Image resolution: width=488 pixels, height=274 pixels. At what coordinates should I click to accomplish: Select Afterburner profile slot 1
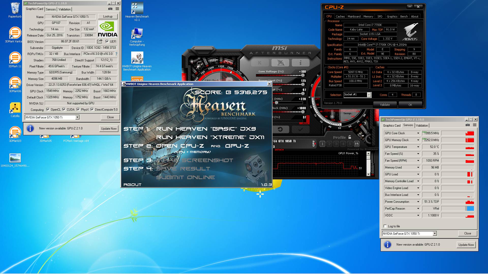point(322,144)
